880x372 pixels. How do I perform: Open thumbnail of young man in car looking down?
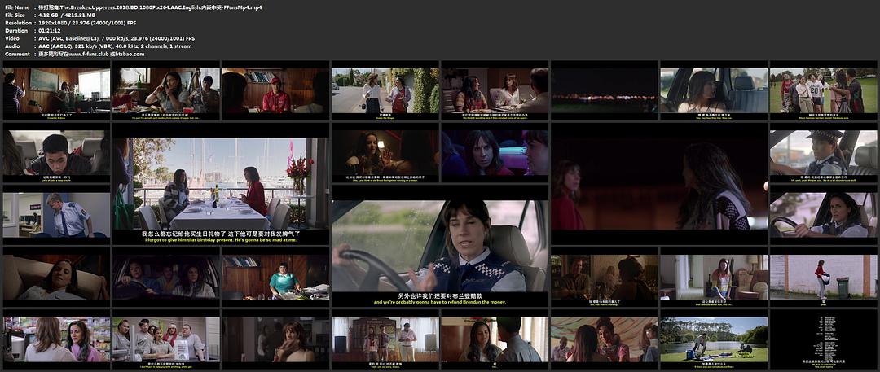click(55, 153)
